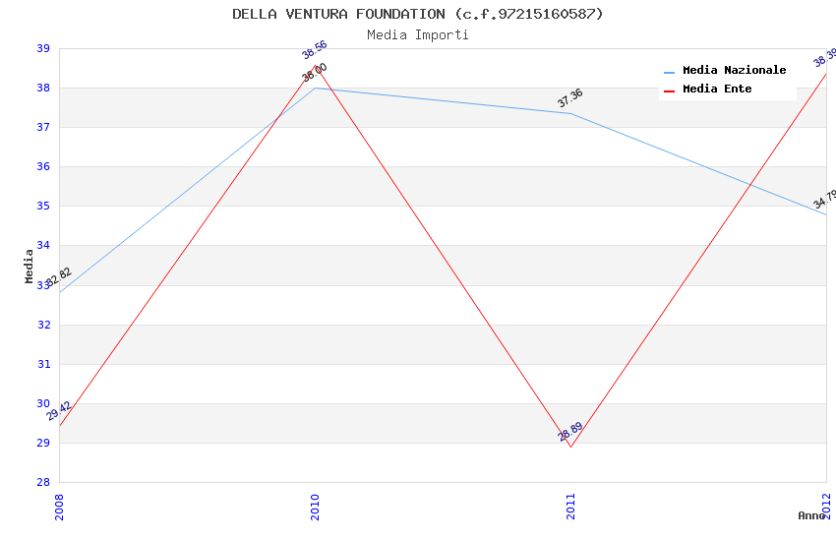The height and width of the screenshot is (541, 836).
Task: Click the 28 tick label on the y-axis
Action: pos(43,482)
